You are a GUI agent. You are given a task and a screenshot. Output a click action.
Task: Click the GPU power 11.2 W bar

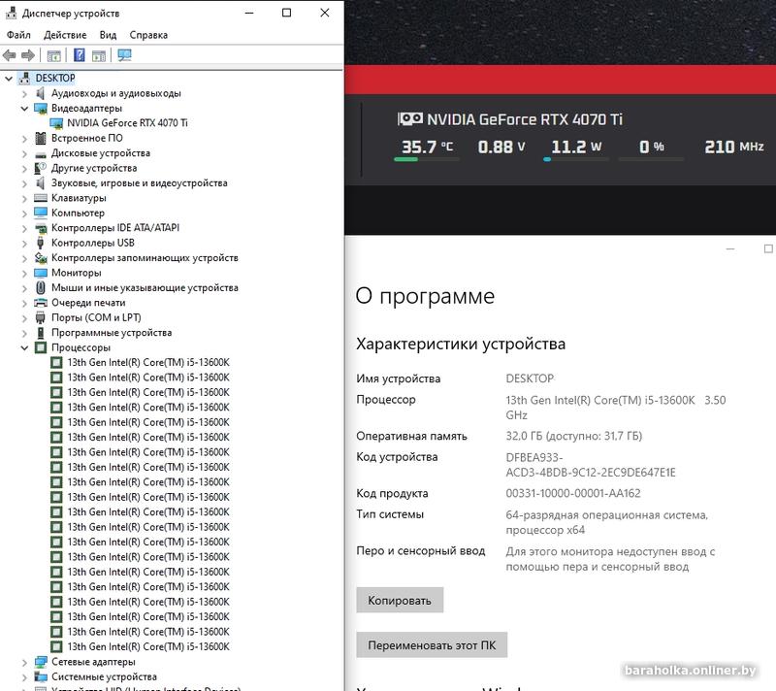(576, 159)
